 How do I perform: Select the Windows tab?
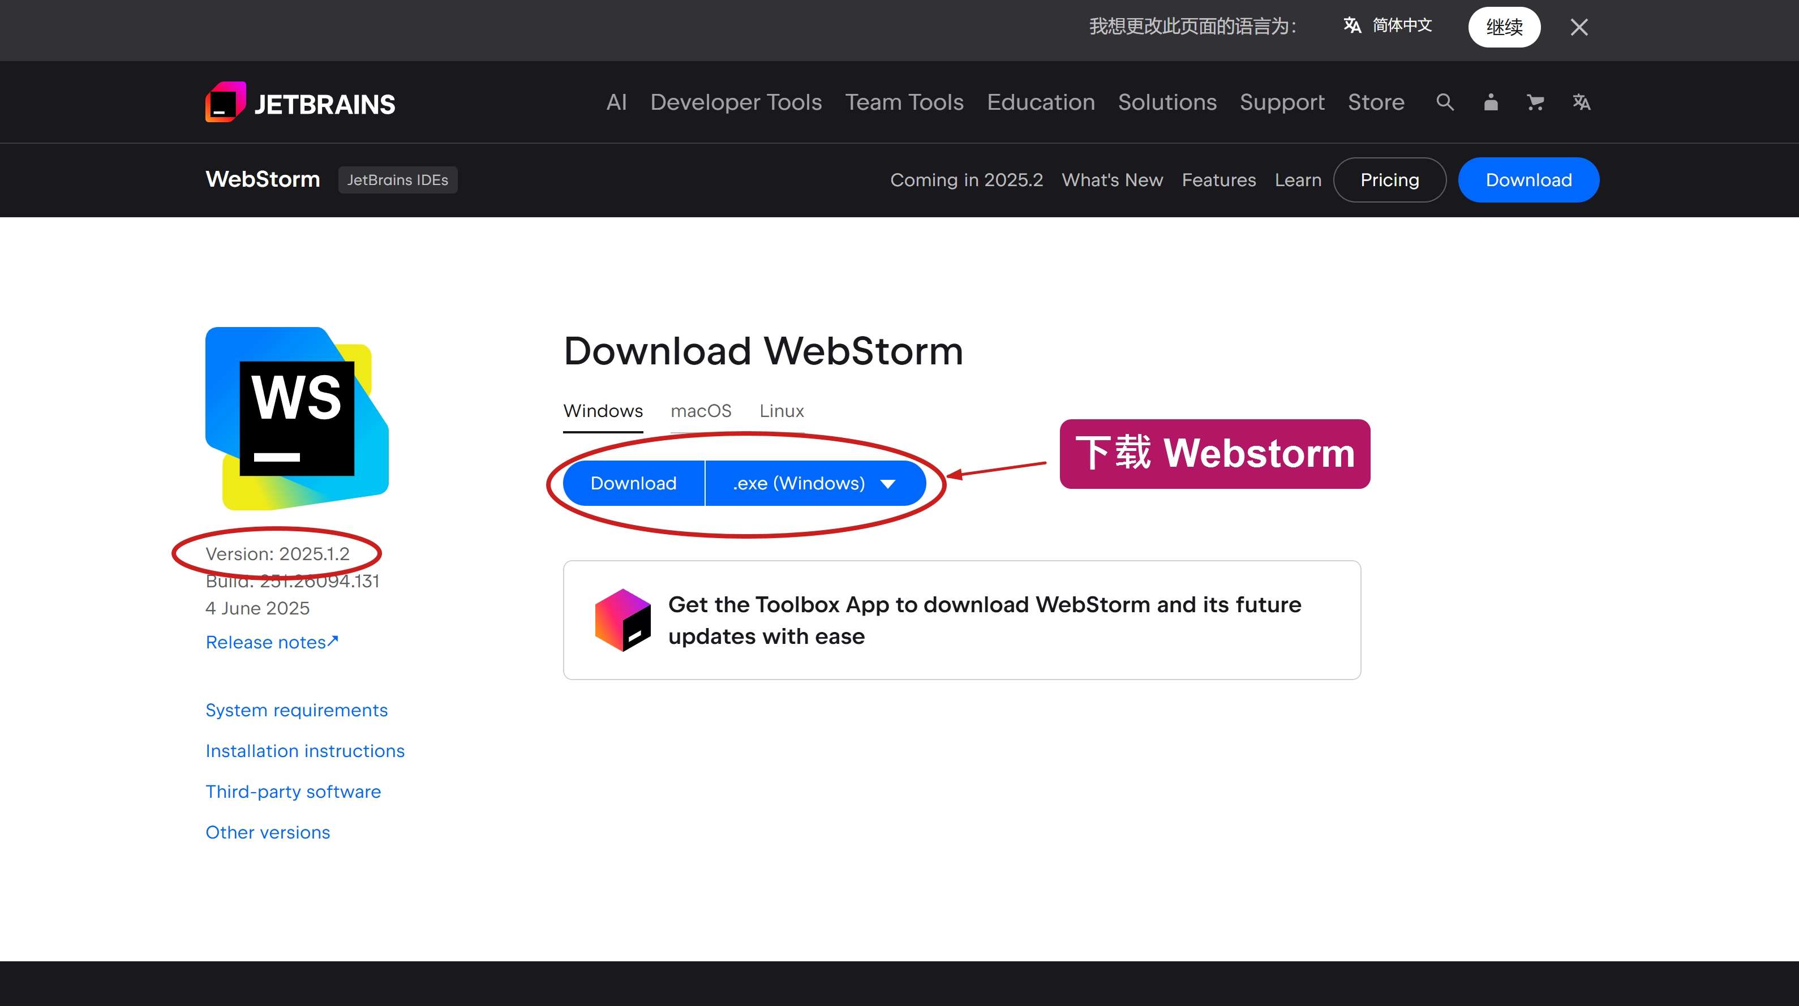[x=603, y=411]
